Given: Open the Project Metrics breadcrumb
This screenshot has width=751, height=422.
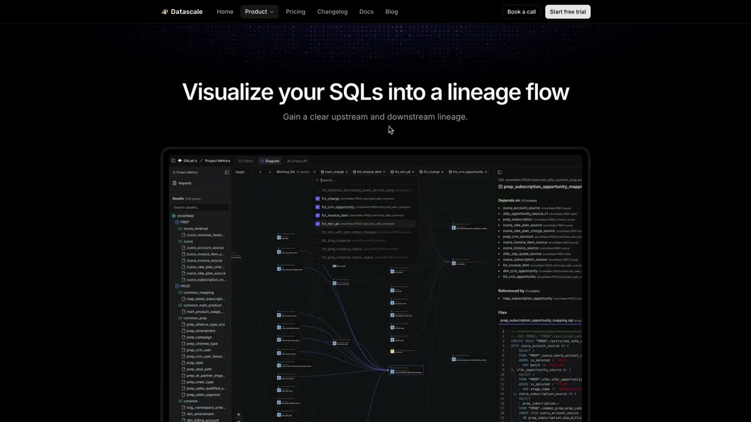Looking at the screenshot, I should (x=217, y=161).
